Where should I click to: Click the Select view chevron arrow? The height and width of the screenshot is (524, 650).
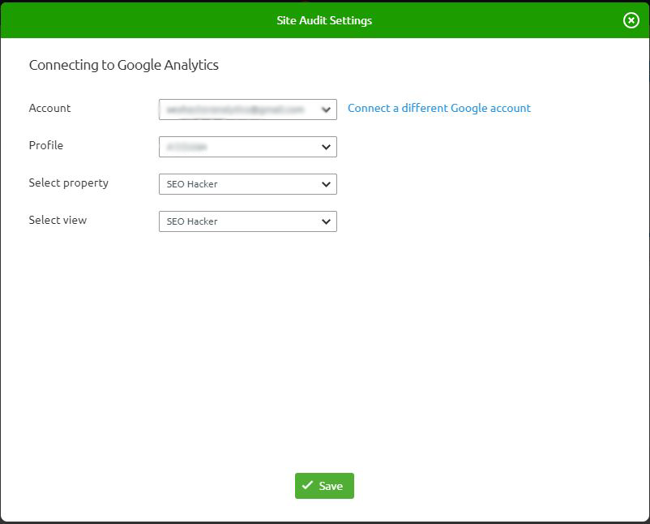click(x=326, y=221)
